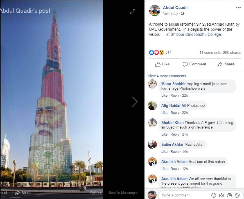This screenshot has width=244, height=199.
Task: Go to next photo with right chevron
Action: (135, 102)
